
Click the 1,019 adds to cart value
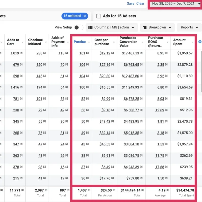[x=15, y=53]
